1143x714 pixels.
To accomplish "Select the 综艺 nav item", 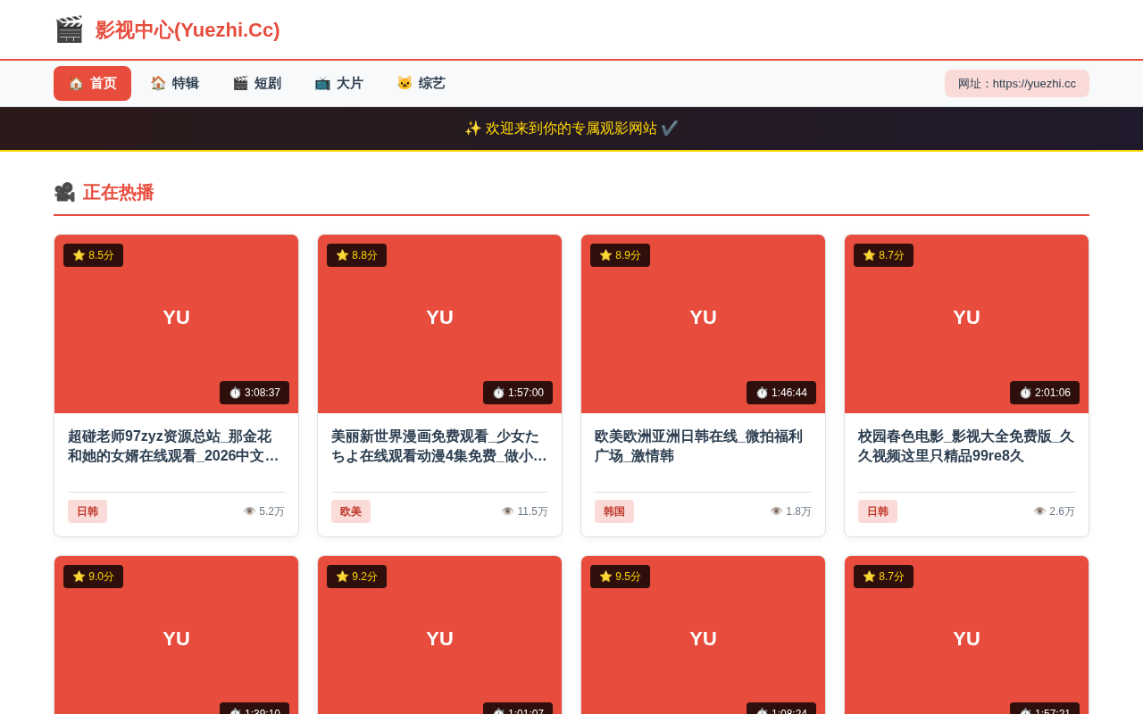I will [x=421, y=83].
